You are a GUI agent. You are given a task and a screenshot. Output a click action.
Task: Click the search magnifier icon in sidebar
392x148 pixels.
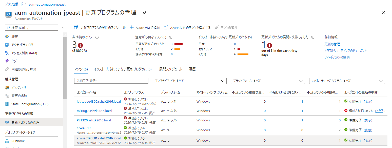9,28
